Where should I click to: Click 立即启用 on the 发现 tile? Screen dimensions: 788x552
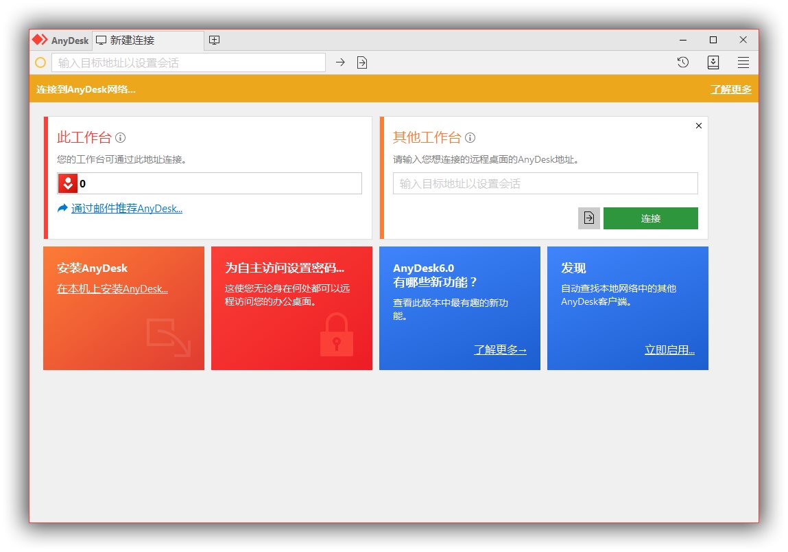(x=669, y=349)
